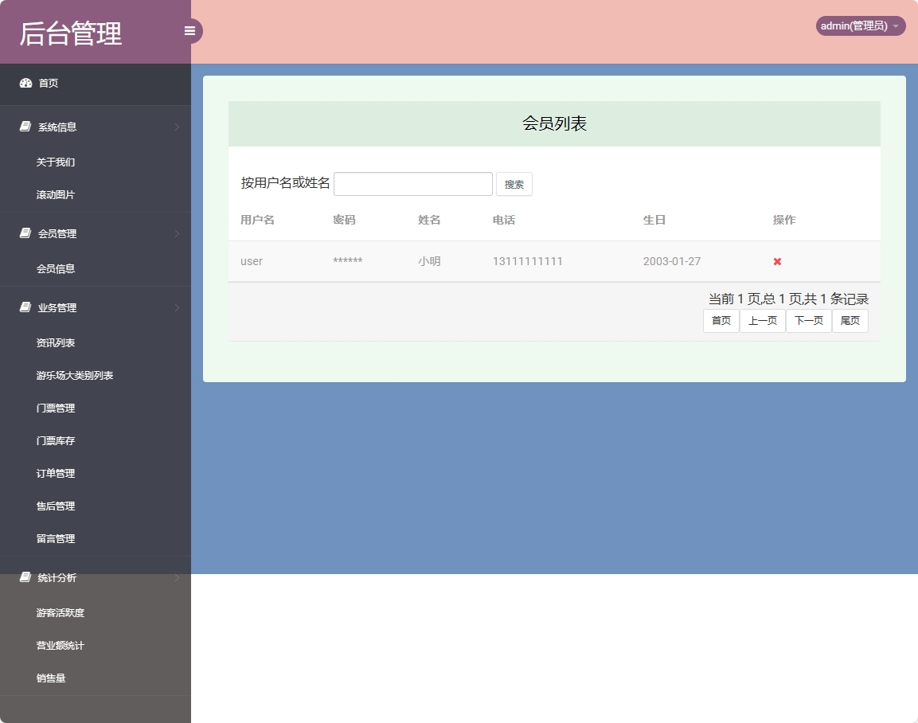The height and width of the screenshot is (723, 918).
Task: View 营业额统计 statistics page
Action: pos(61,645)
